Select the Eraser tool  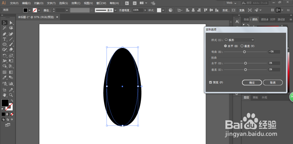pos(11,50)
